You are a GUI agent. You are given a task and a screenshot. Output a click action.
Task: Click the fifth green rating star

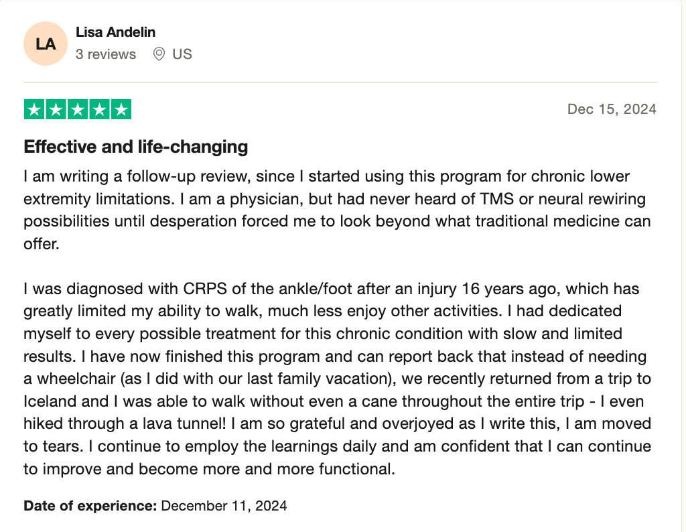click(121, 109)
